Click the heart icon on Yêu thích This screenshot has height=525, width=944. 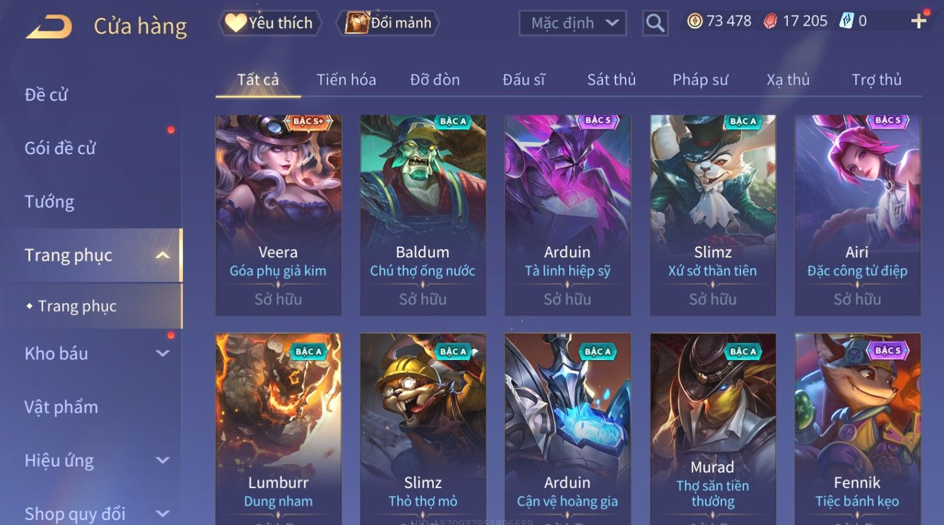tap(236, 23)
